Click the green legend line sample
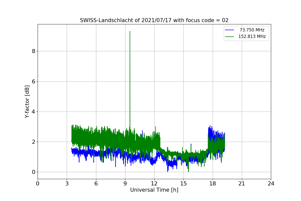The image size is (301, 201). pos(230,37)
